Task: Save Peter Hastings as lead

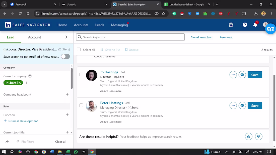Action: pyautogui.click(x=255, y=106)
